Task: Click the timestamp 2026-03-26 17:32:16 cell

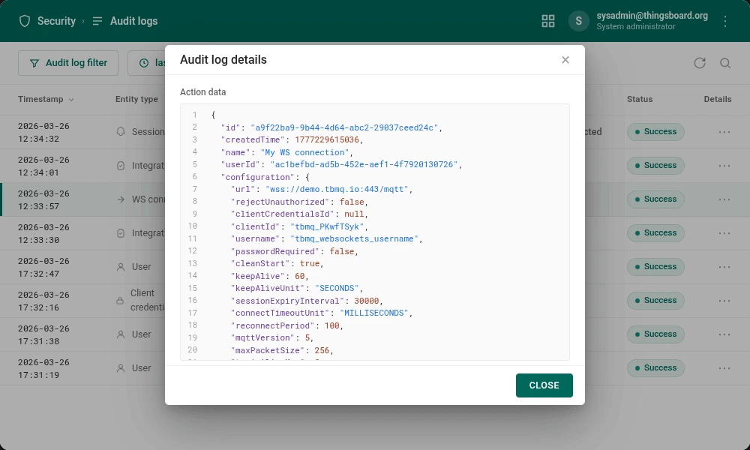Action: (43, 301)
